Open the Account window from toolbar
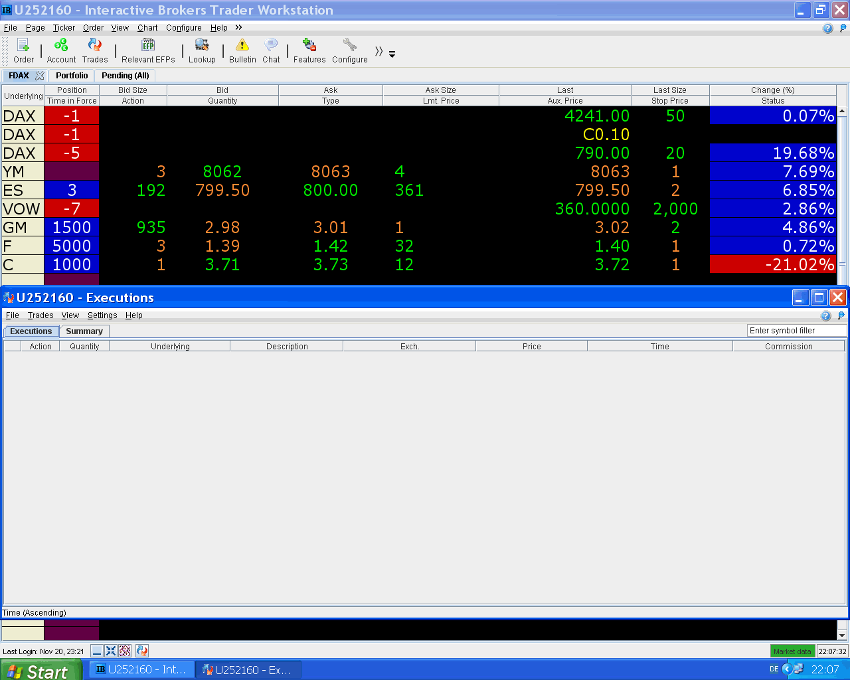This screenshot has height=680, width=850. click(x=61, y=50)
